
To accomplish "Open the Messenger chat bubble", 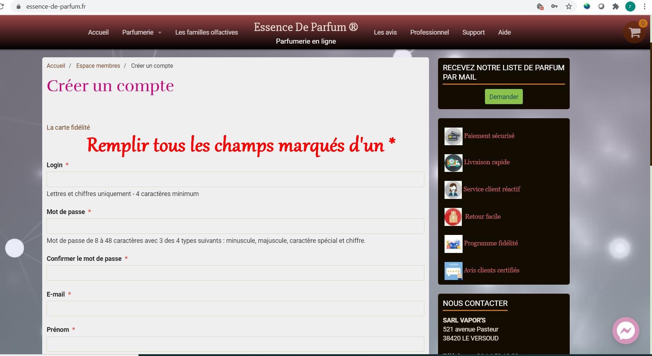I will pyautogui.click(x=626, y=330).
